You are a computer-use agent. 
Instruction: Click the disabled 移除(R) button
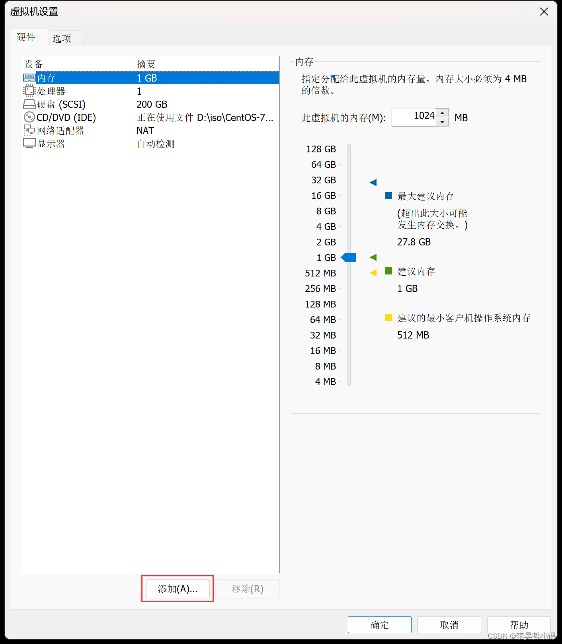pyautogui.click(x=248, y=589)
